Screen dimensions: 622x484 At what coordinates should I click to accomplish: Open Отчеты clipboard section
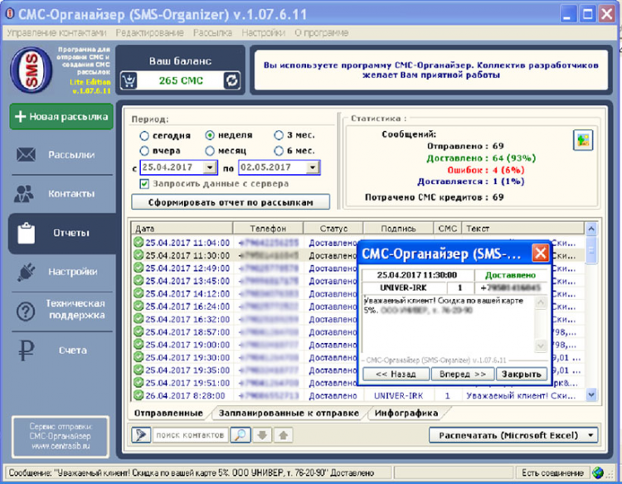coord(62,233)
